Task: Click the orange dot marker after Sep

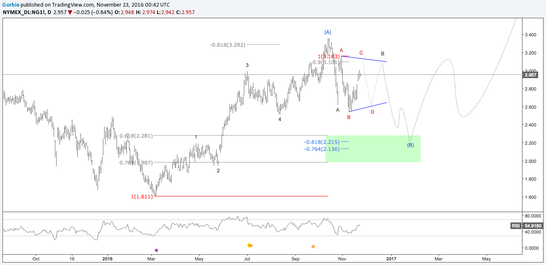Action: [x=313, y=246]
